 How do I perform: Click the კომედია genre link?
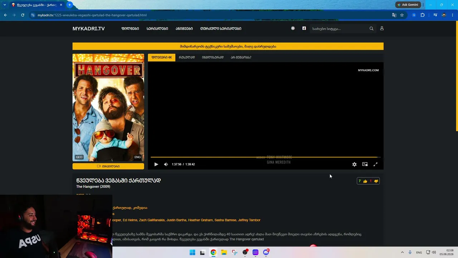click(x=140, y=208)
